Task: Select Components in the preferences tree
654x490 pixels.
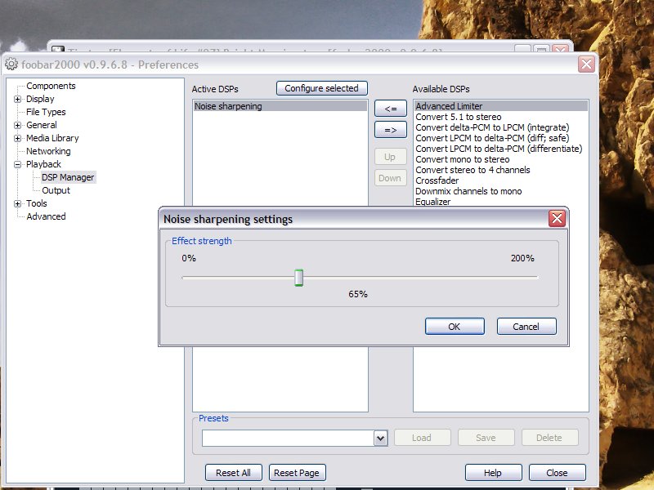Action: (51, 86)
